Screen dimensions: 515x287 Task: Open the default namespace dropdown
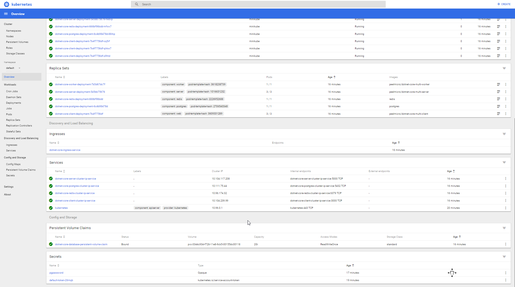(13, 68)
